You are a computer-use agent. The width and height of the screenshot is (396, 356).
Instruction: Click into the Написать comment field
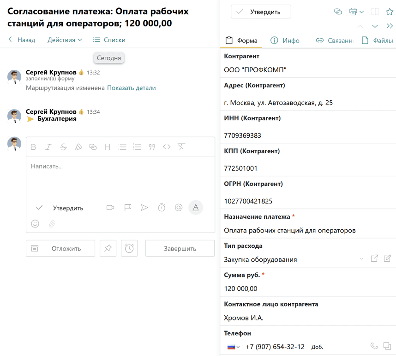pyautogui.click(x=120, y=176)
